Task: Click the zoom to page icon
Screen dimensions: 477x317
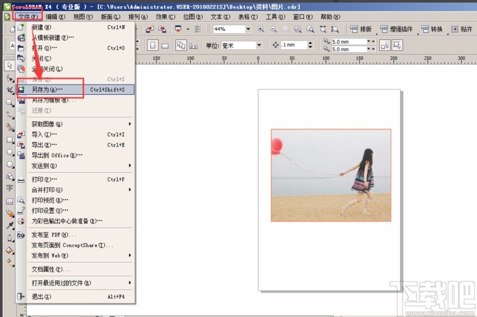Action: pyautogui.click(x=323, y=29)
